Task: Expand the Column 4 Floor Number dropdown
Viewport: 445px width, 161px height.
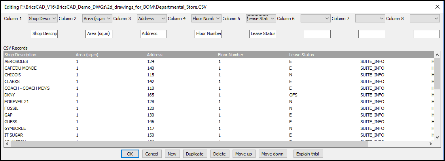Action: tap(206, 19)
